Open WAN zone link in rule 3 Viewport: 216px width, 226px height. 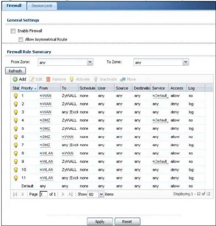point(46,112)
